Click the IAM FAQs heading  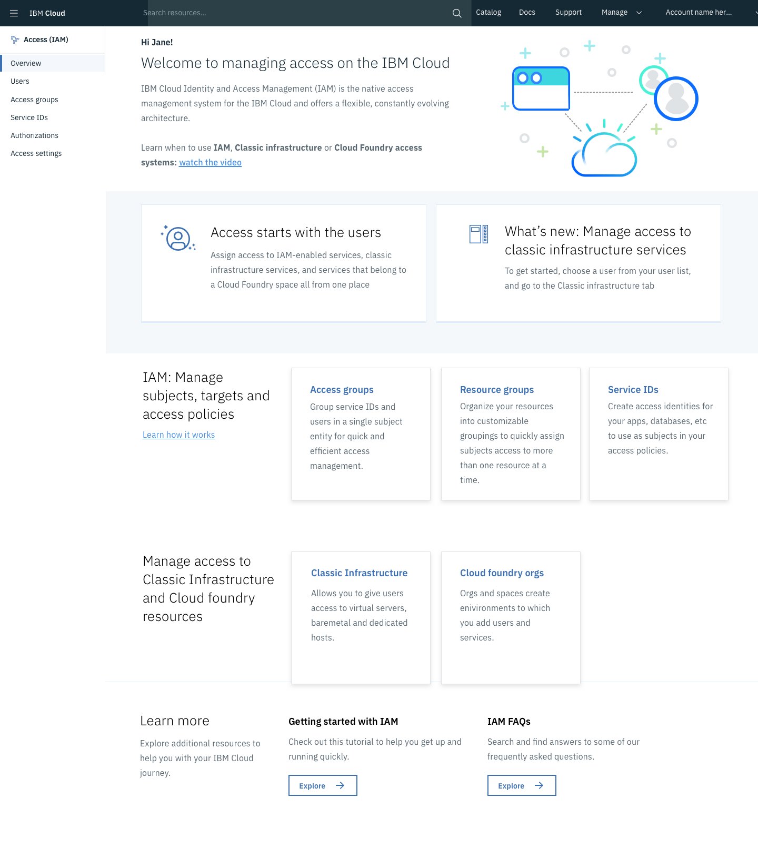[x=509, y=722]
